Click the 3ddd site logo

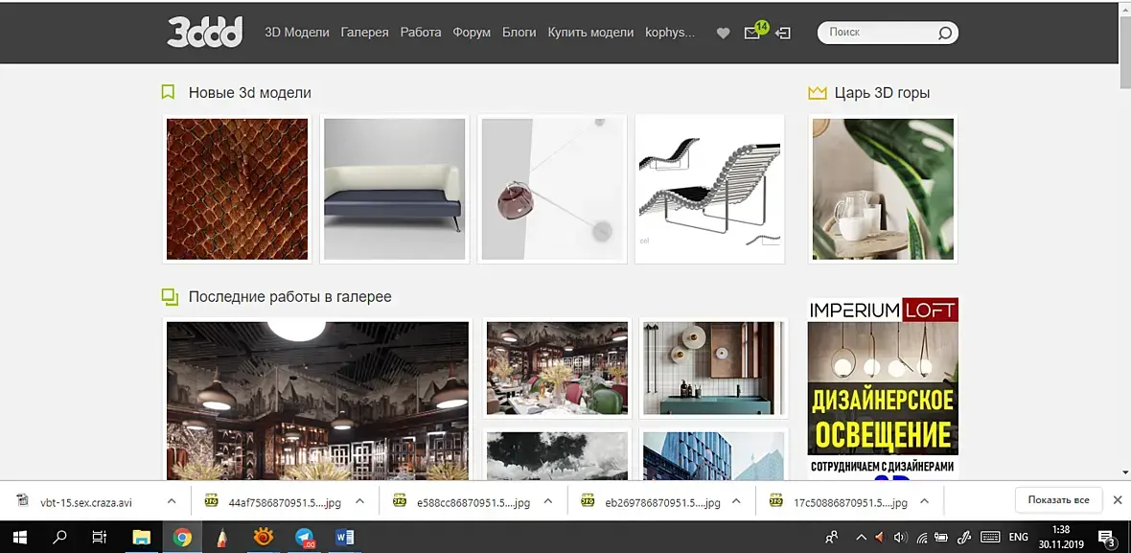[205, 32]
